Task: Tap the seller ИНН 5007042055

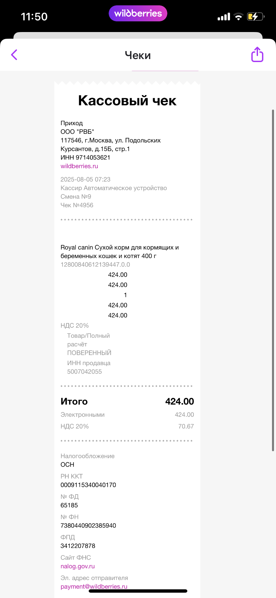Action: tap(85, 372)
